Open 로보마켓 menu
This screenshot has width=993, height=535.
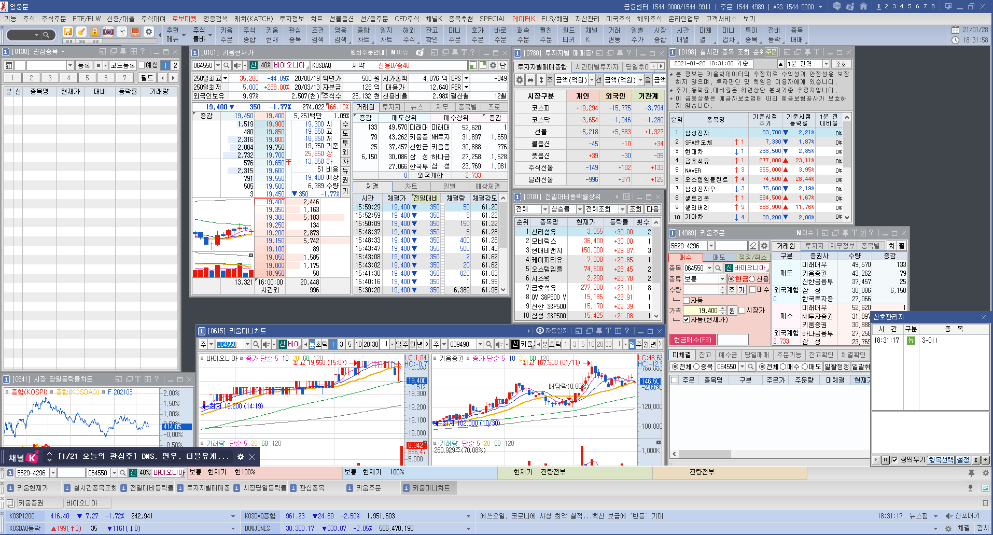coord(184,19)
